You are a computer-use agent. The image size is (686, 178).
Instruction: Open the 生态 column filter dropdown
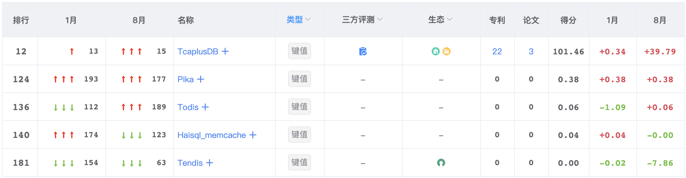tap(440, 20)
